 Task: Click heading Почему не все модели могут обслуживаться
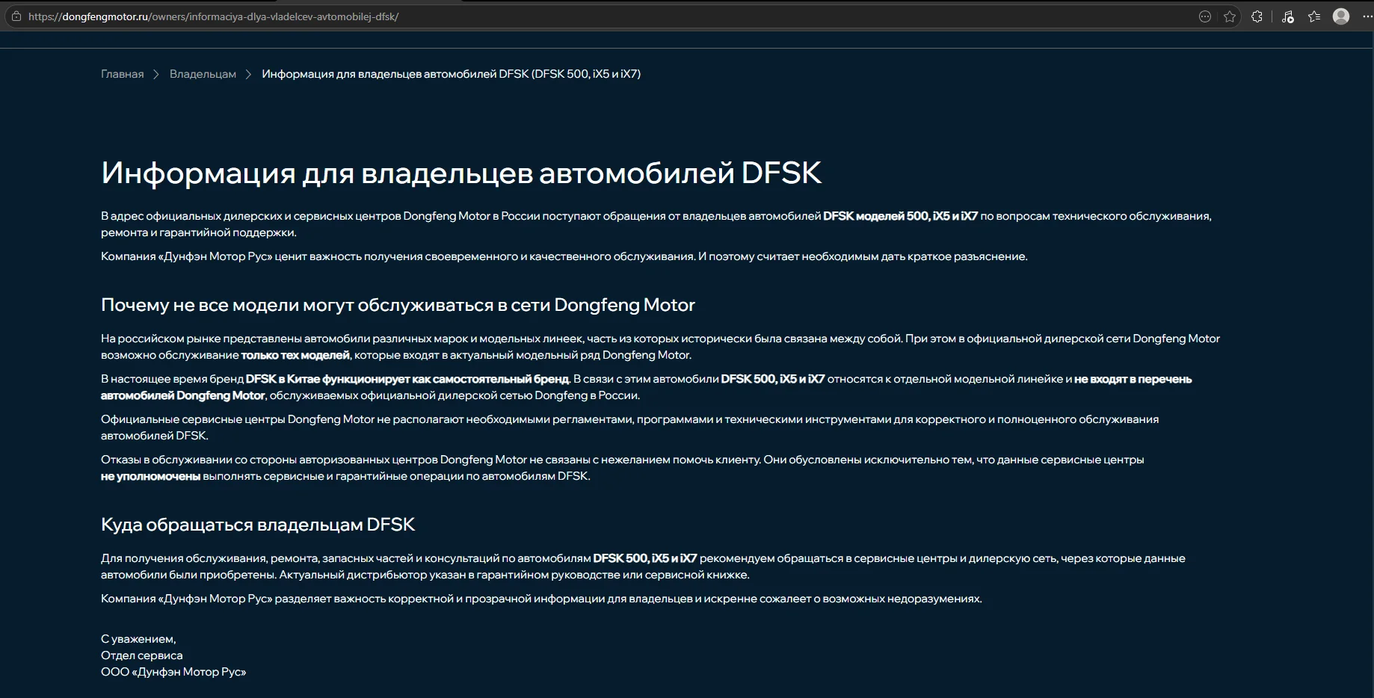coord(398,305)
